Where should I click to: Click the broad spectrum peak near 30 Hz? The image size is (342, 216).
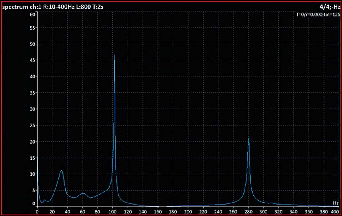coord(62,171)
